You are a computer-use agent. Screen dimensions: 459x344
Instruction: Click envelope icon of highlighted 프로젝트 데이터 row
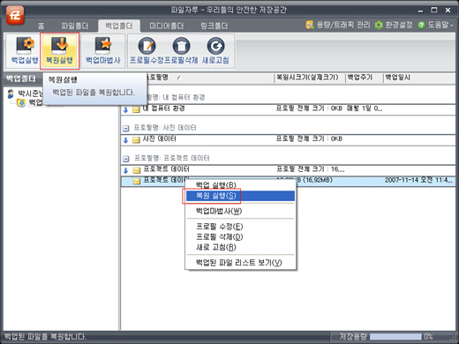tap(136, 181)
